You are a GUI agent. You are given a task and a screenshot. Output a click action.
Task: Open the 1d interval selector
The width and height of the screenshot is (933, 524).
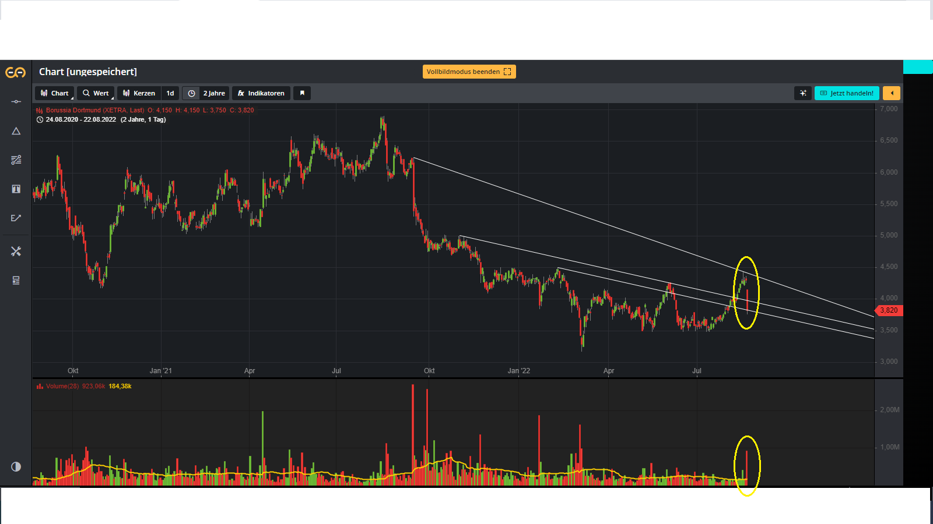point(170,93)
